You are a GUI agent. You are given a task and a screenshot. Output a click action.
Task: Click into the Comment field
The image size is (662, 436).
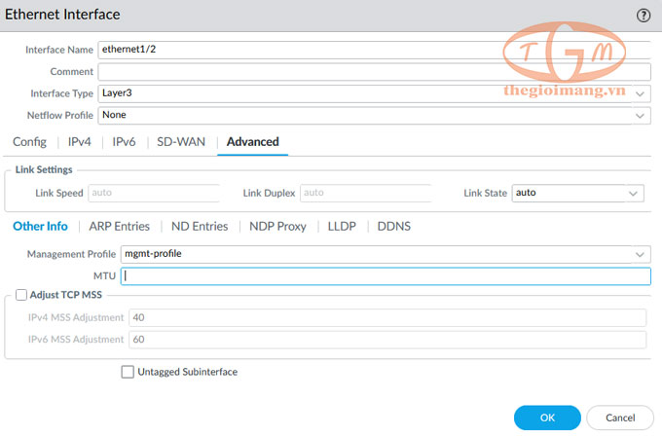pyautogui.click(x=374, y=72)
